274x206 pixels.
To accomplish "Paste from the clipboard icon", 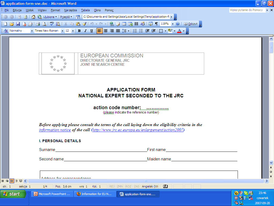I will (78, 24).
